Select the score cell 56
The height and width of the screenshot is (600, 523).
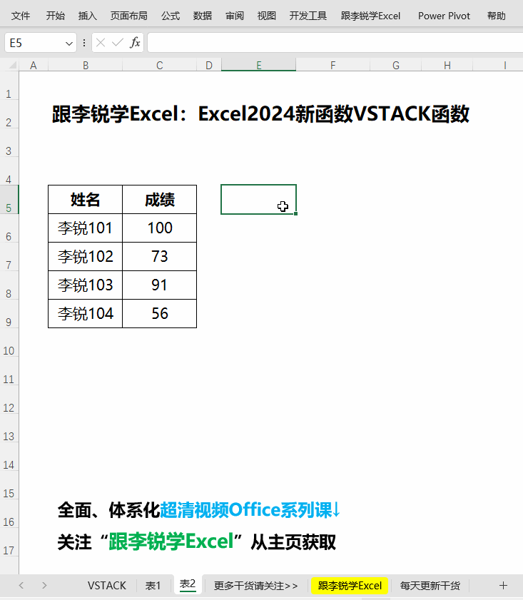point(160,314)
